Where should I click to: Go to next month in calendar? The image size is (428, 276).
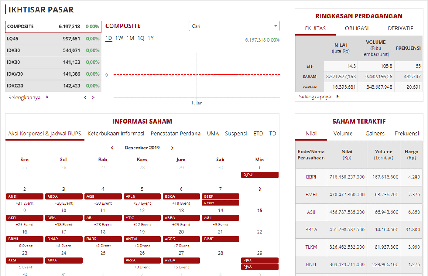click(172, 148)
